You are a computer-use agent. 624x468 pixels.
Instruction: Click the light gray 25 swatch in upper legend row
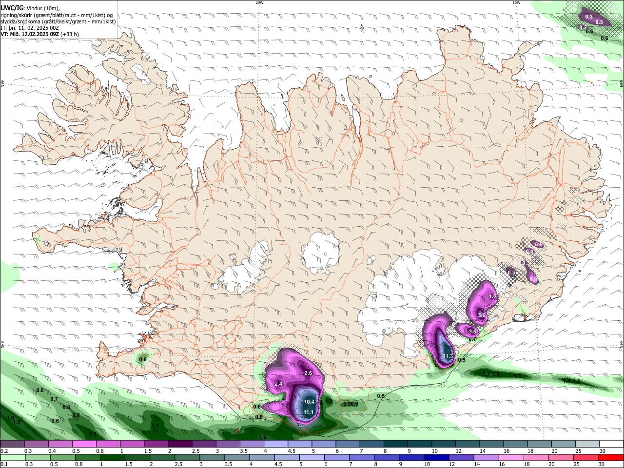click(x=587, y=444)
